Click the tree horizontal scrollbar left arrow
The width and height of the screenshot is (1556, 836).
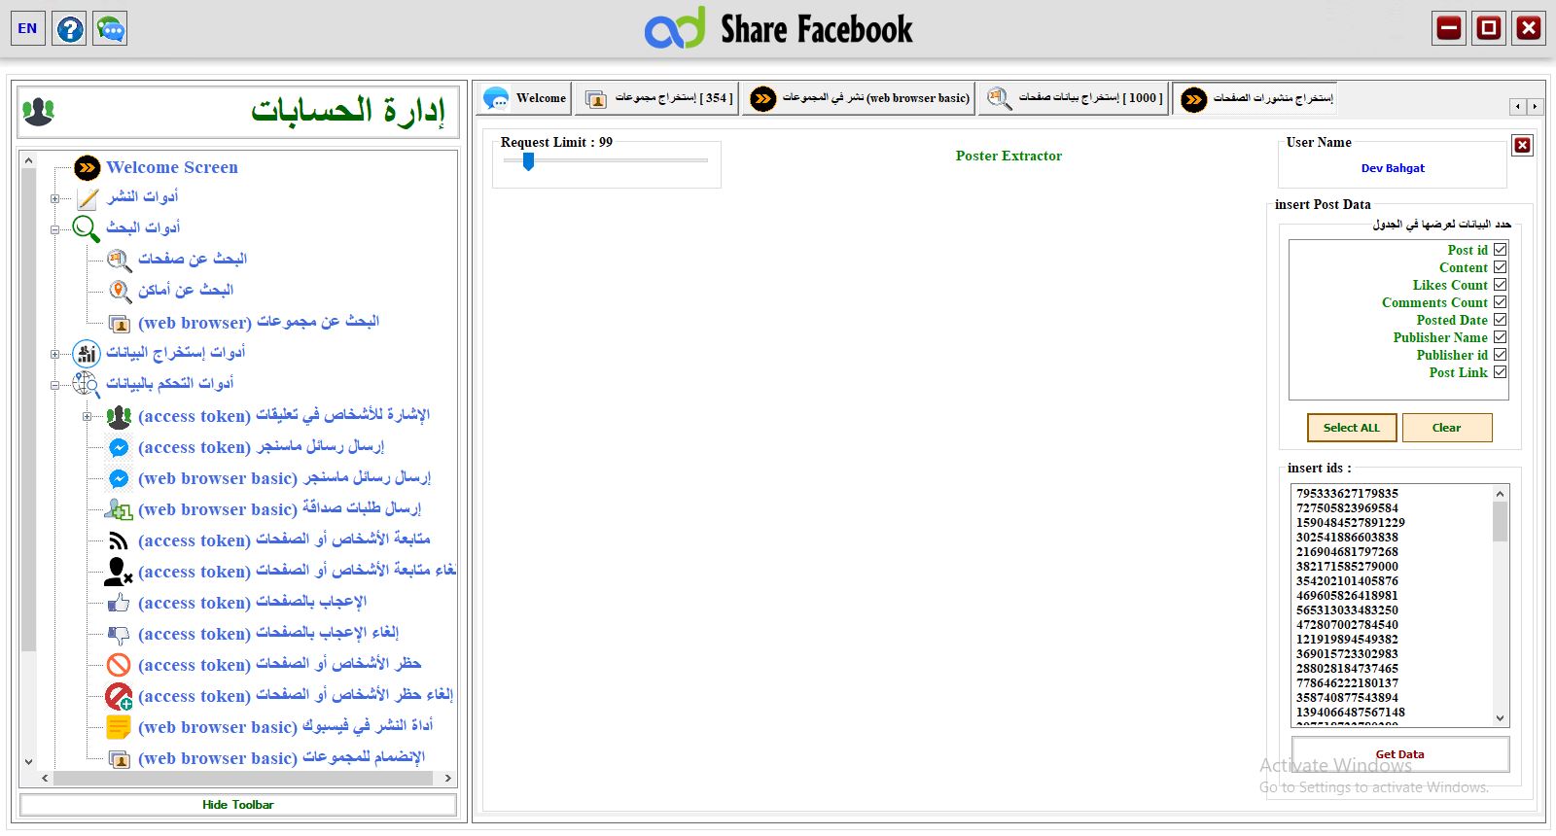click(x=45, y=779)
